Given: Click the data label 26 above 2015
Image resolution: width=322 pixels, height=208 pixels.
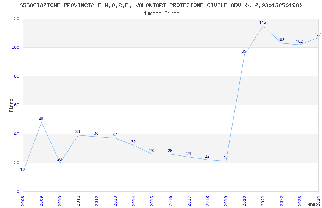Looking at the screenshot, I should (x=152, y=151).
